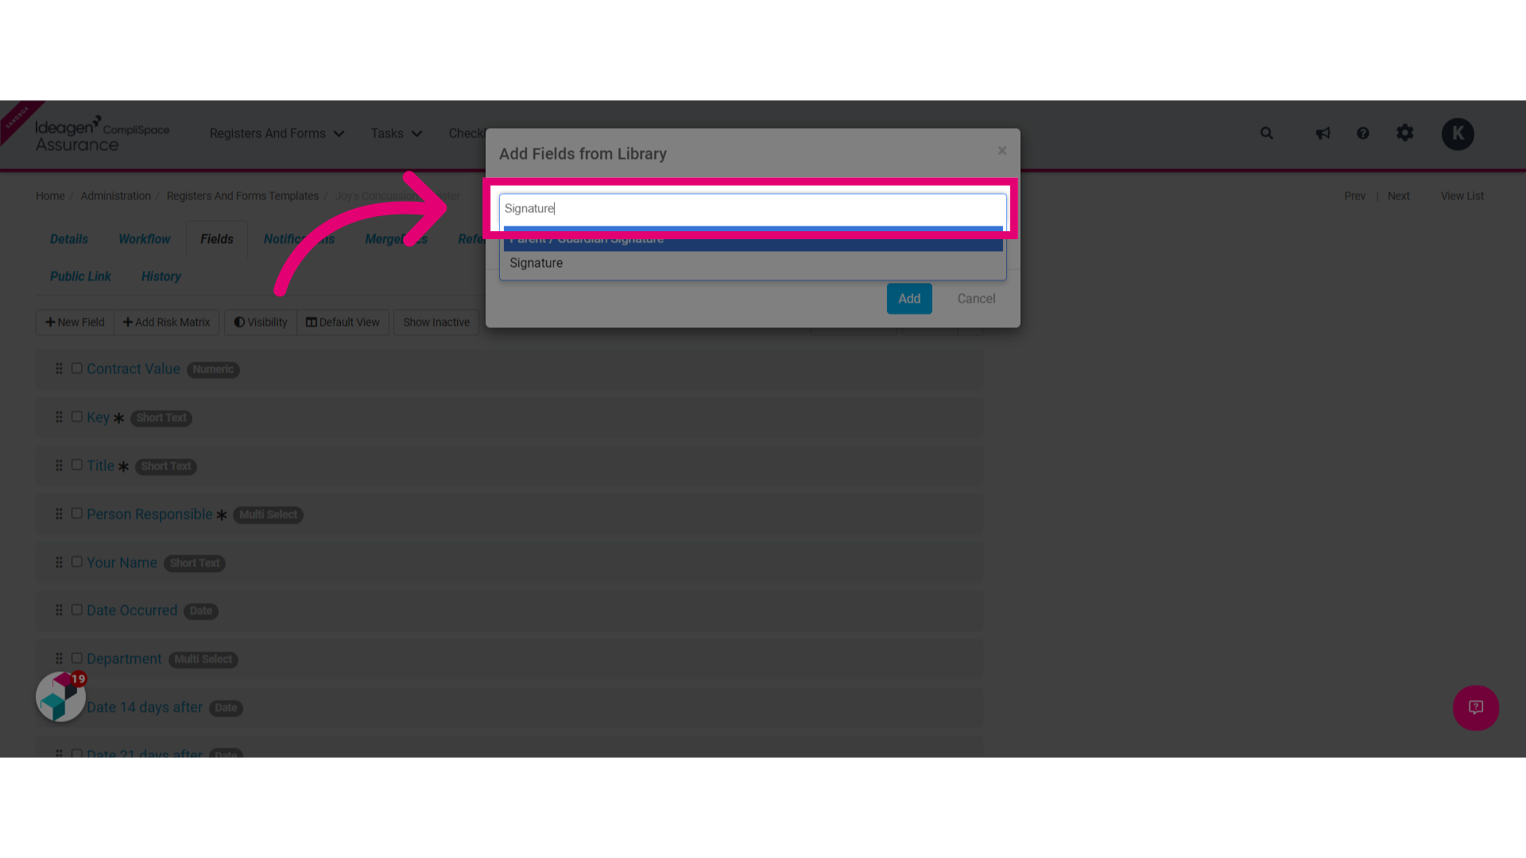Open the Public Link tab

(x=80, y=276)
